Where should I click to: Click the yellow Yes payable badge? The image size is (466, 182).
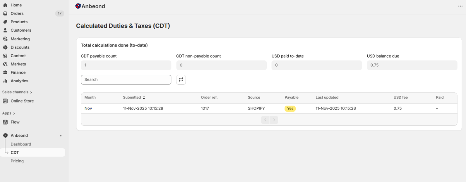pyautogui.click(x=290, y=109)
